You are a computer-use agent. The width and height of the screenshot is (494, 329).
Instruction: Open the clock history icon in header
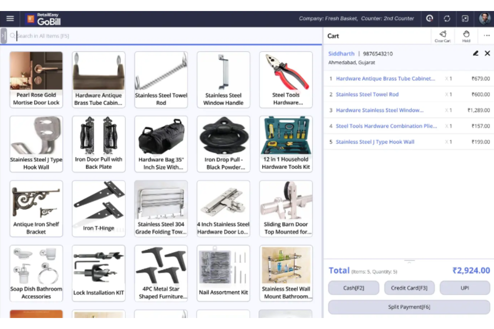click(x=430, y=19)
